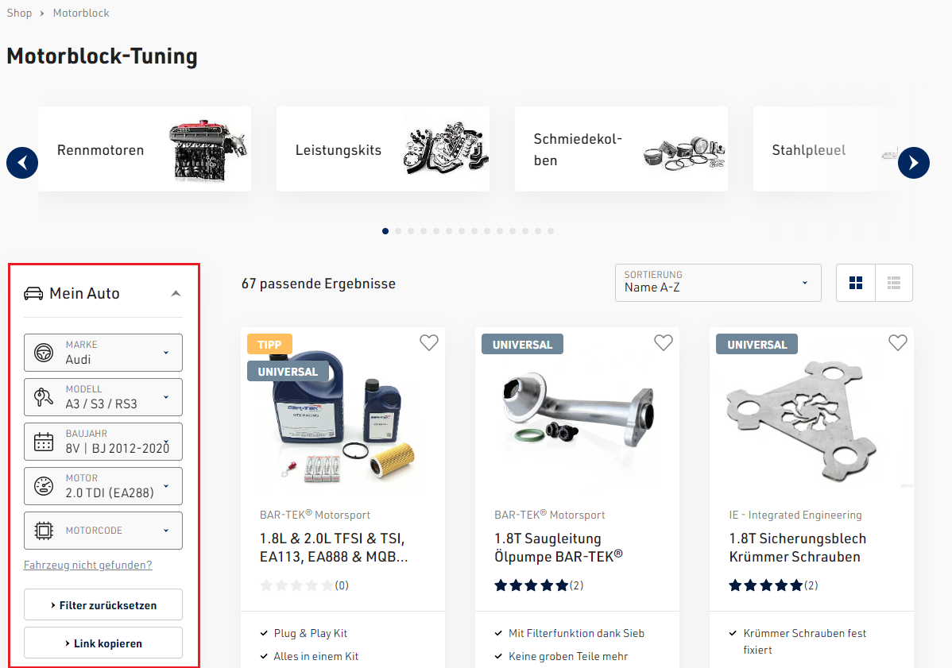This screenshot has height=668, width=952.
Task: Open the Leistungskits category card
Action: pos(383,149)
